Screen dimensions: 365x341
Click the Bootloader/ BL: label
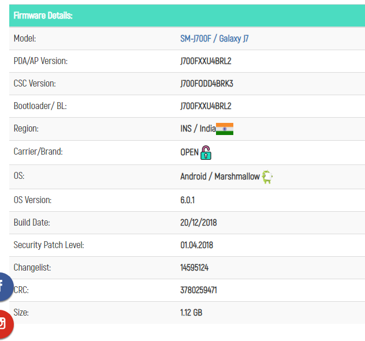(x=40, y=106)
